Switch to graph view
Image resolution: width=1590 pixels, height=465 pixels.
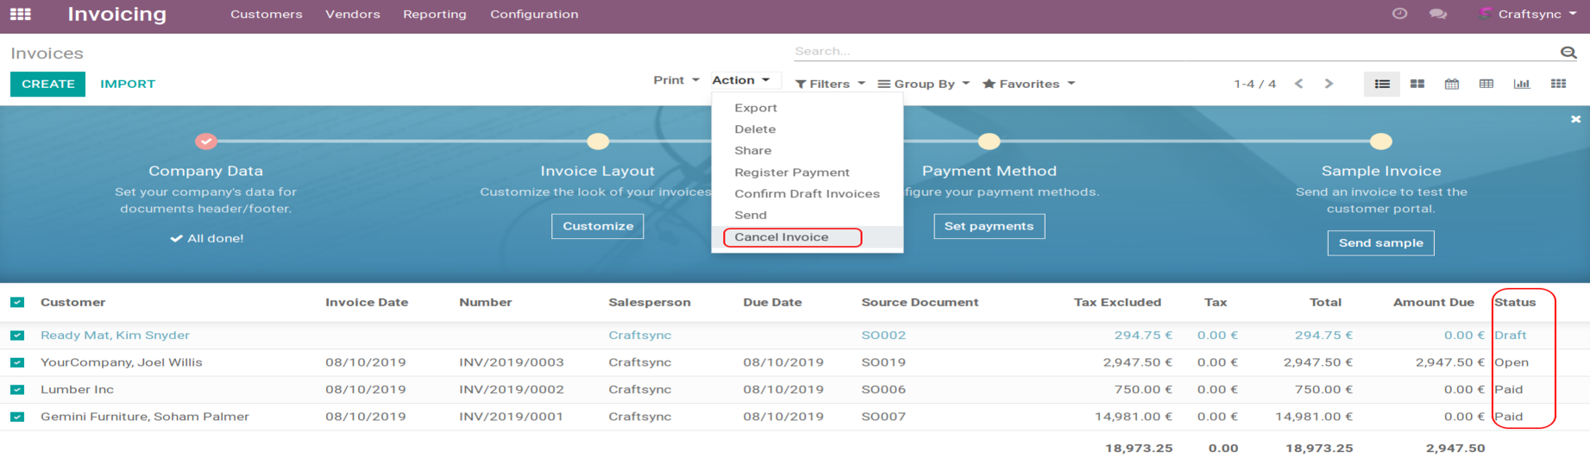coord(1522,84)
